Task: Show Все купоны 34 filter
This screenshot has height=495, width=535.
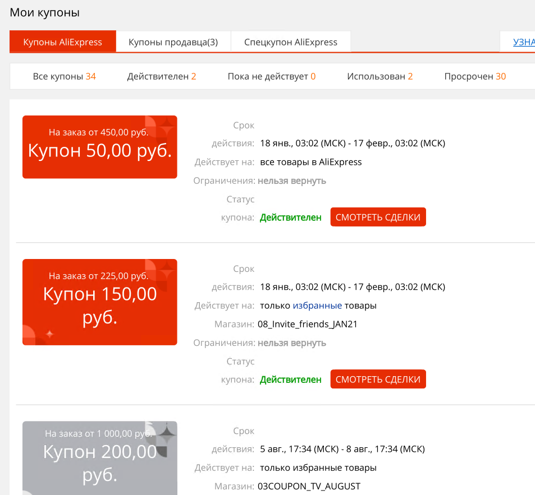Action: coord(65,76)
